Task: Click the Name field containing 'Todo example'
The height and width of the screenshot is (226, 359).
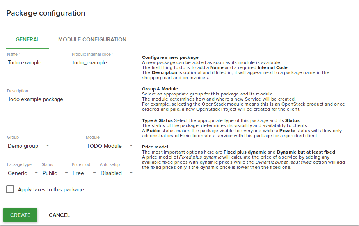Action: (x=38, y=62)
